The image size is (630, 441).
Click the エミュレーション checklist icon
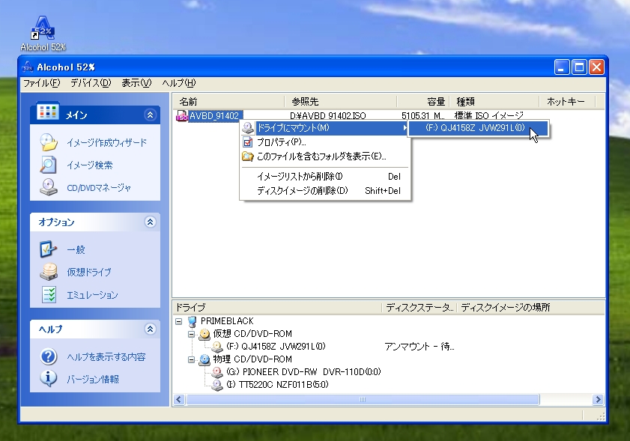click(x=49, y=294)
